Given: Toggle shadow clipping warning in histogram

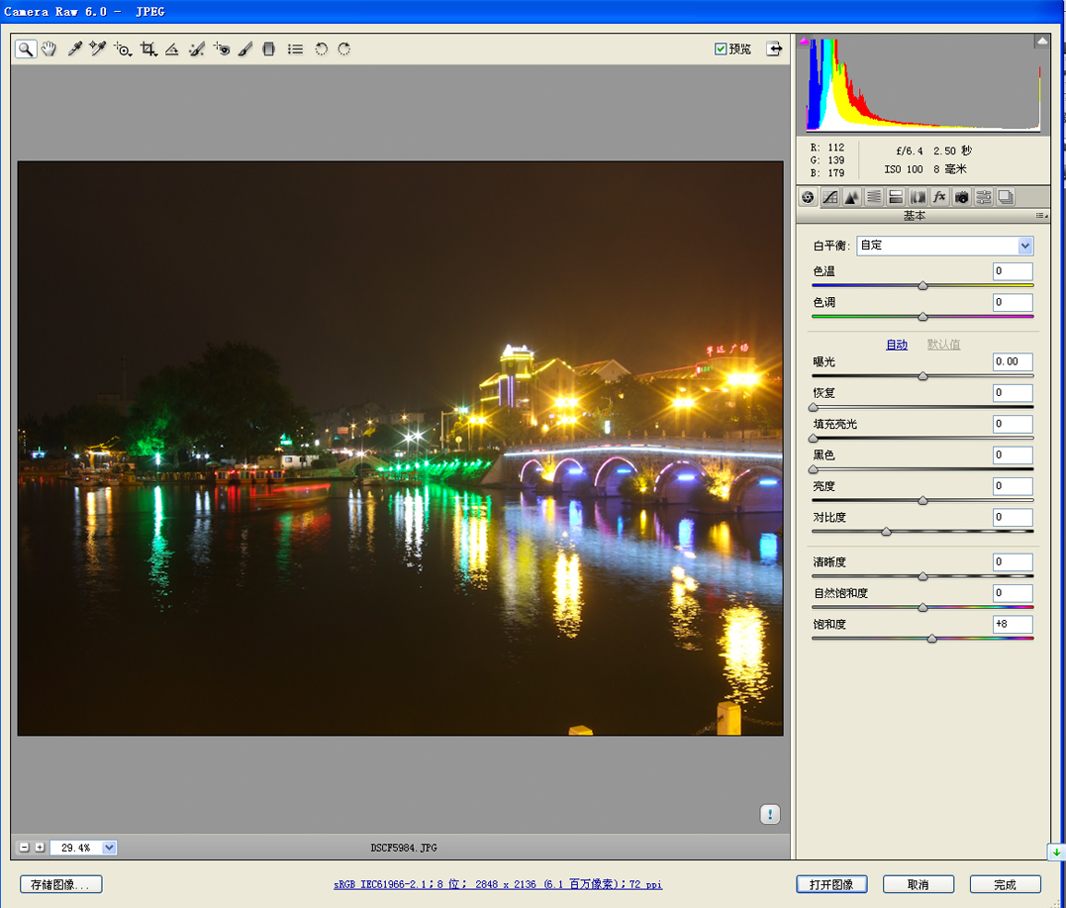Looking at the screenshot, I should tap(805, 42).
